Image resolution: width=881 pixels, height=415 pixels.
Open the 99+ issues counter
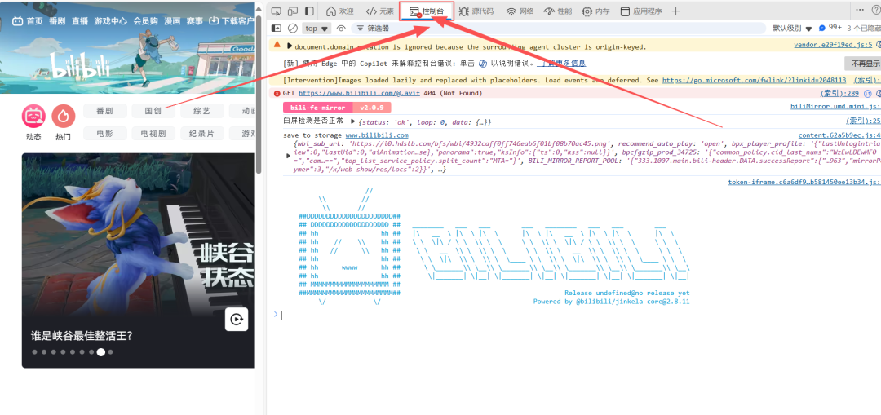click(830, 28)
